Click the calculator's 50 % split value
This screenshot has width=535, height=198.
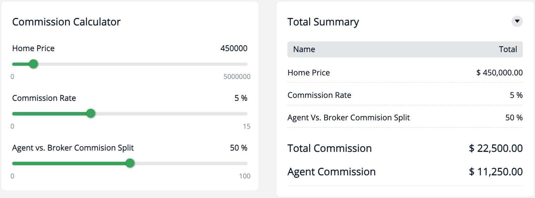(x=238, y=148)
